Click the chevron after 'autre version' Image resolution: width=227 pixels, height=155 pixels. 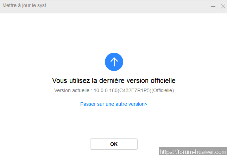point(146,104)
